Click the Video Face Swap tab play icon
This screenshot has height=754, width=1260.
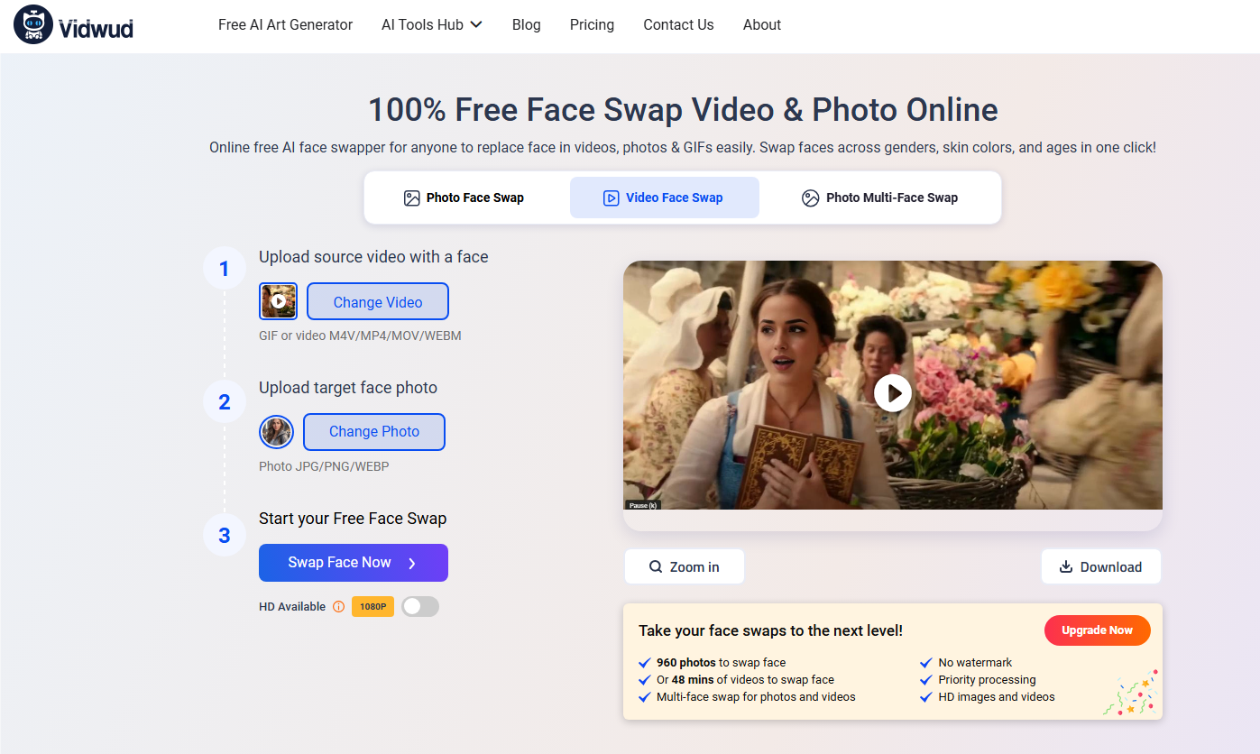(611, 198)
